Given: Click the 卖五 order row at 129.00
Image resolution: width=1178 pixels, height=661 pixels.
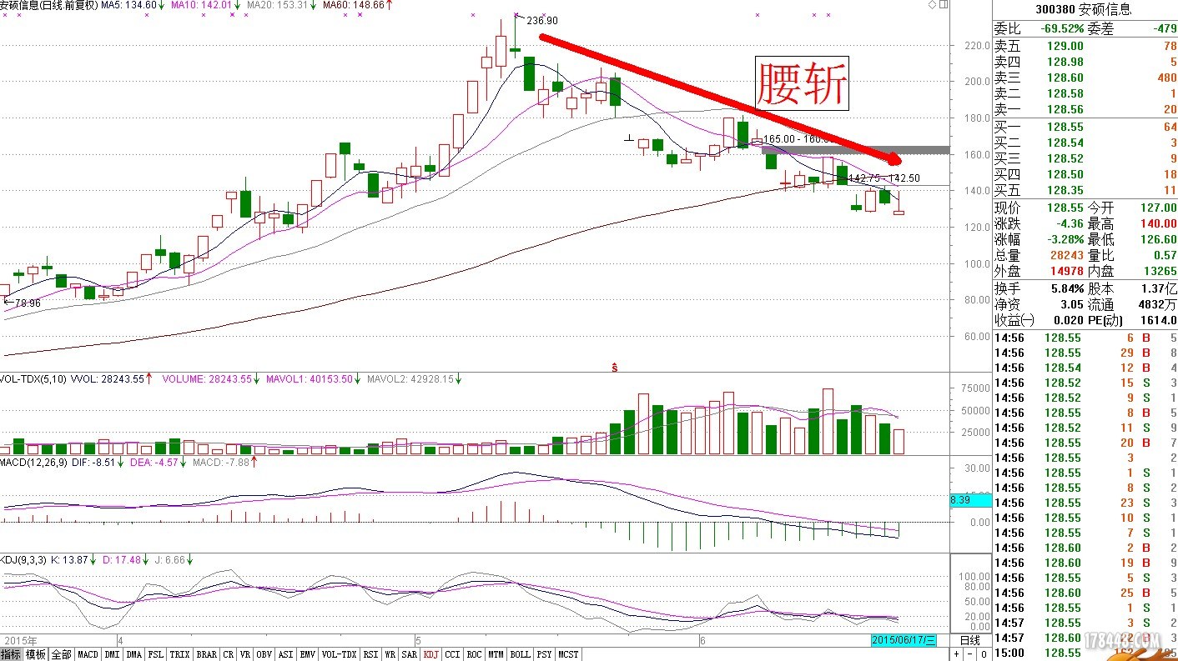Looking at the screenshot, I should (x=1085, y=46).
